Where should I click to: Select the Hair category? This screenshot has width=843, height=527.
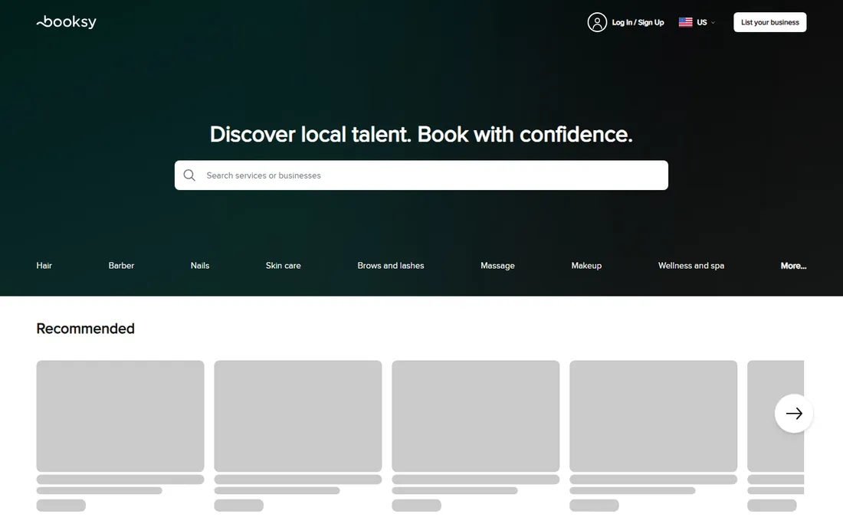(44, 265)
